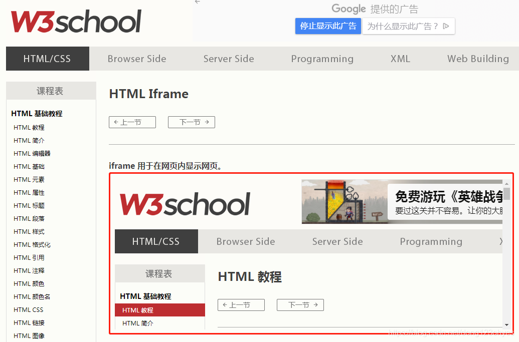The height and width of the screenshot is (342, 519).
Task: Switch to the Browser Side tab
Action: tap(137, 59)
